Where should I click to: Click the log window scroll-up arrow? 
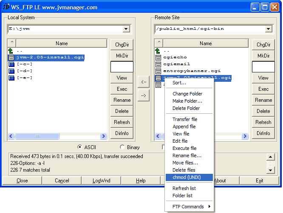click(270, 157)
